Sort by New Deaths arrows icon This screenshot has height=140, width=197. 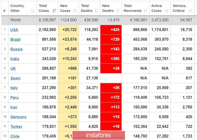(118, 11)
